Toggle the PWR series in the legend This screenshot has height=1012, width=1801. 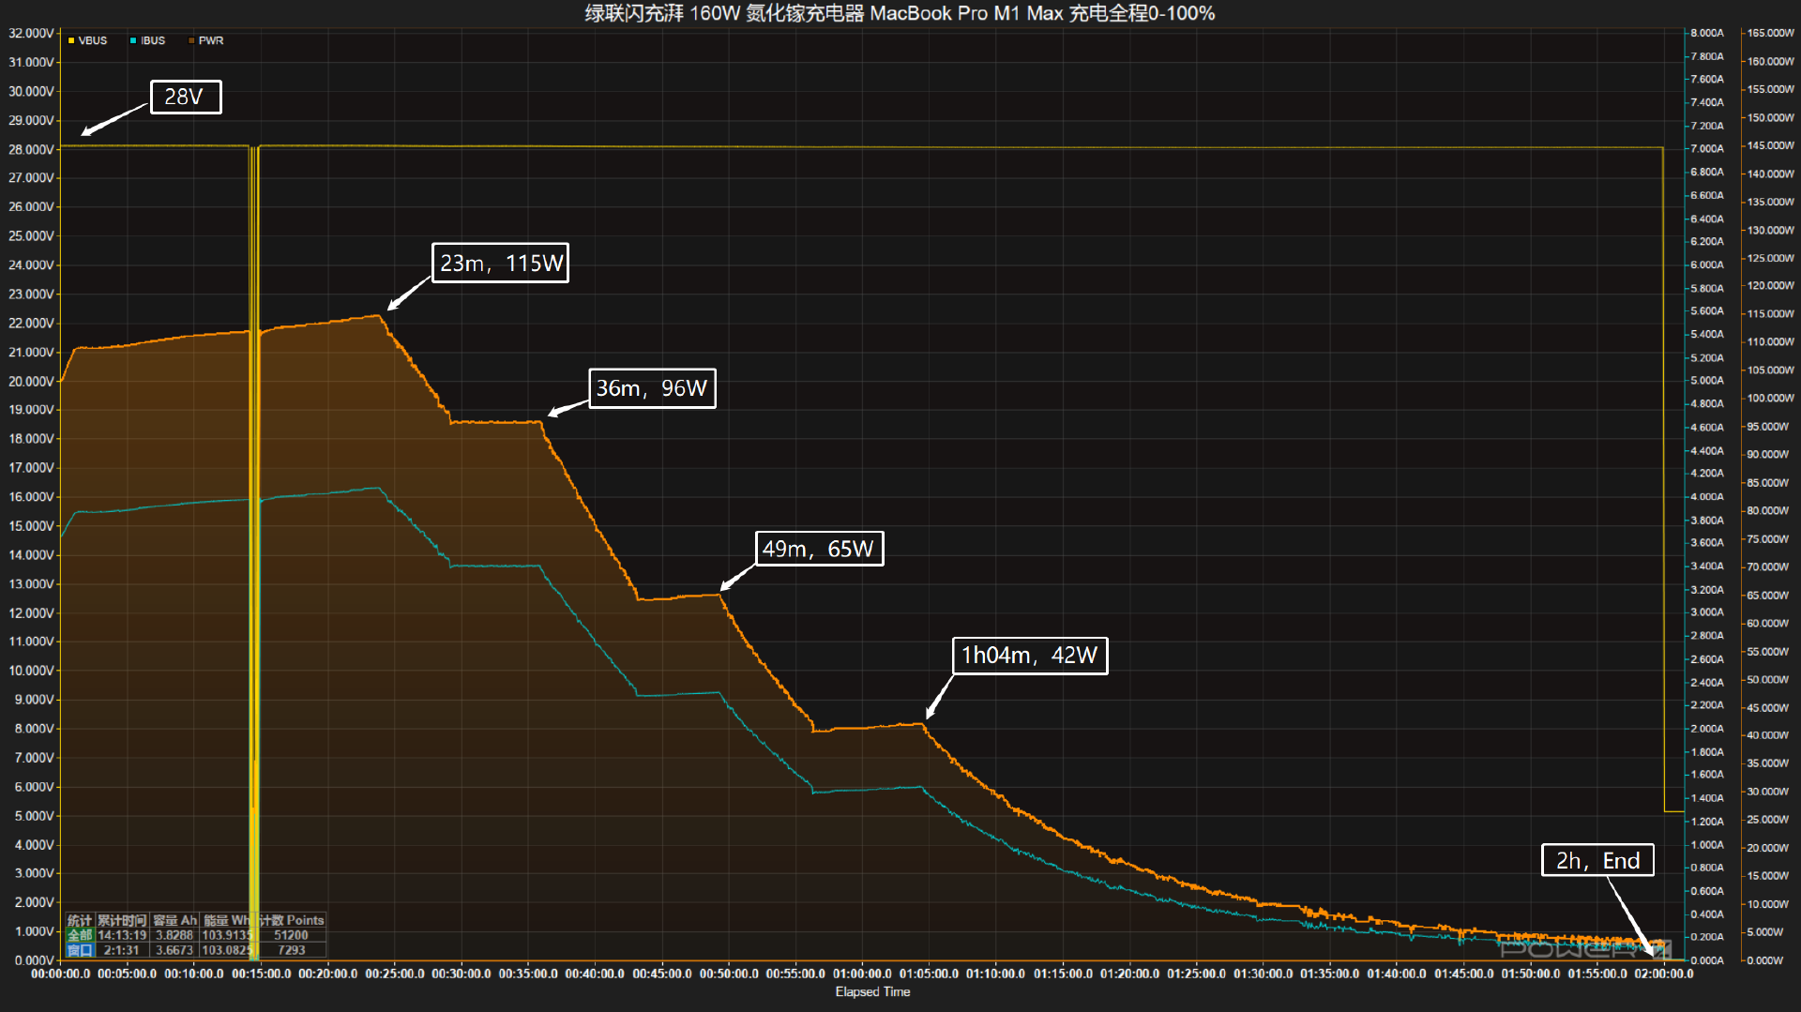tap(205, 41)
